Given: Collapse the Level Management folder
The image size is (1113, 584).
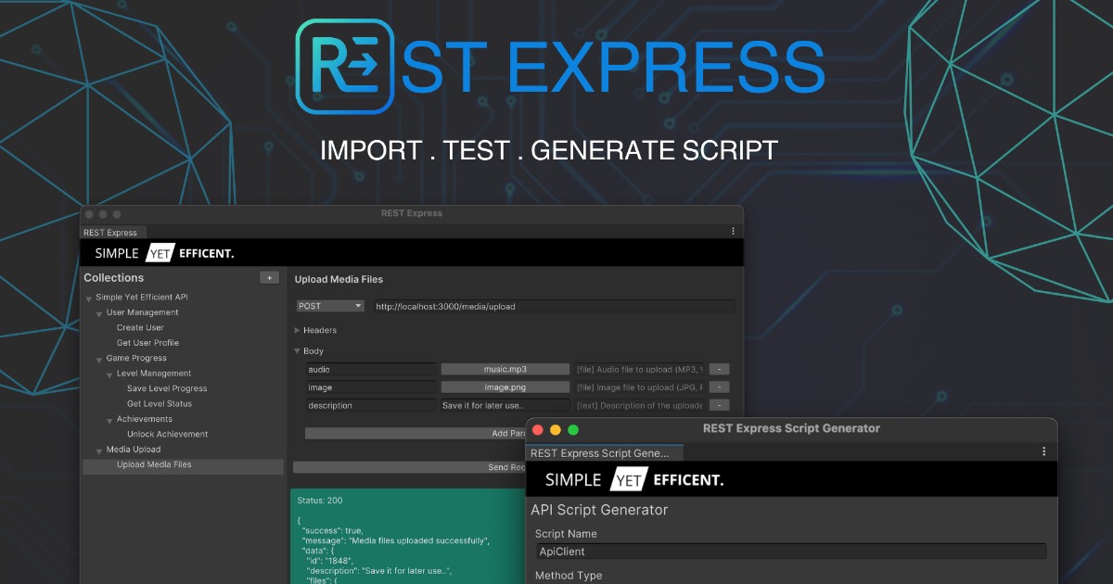Looking at the screenshot, I should click(x=109, y=375).
